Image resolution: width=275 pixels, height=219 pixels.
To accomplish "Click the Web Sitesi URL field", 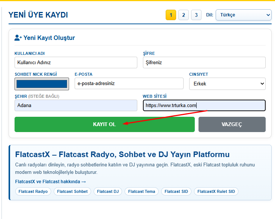I will (204, 105).
